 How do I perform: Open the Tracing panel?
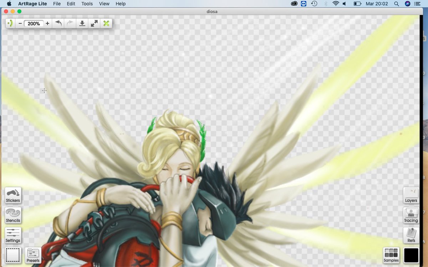(411, 215)
